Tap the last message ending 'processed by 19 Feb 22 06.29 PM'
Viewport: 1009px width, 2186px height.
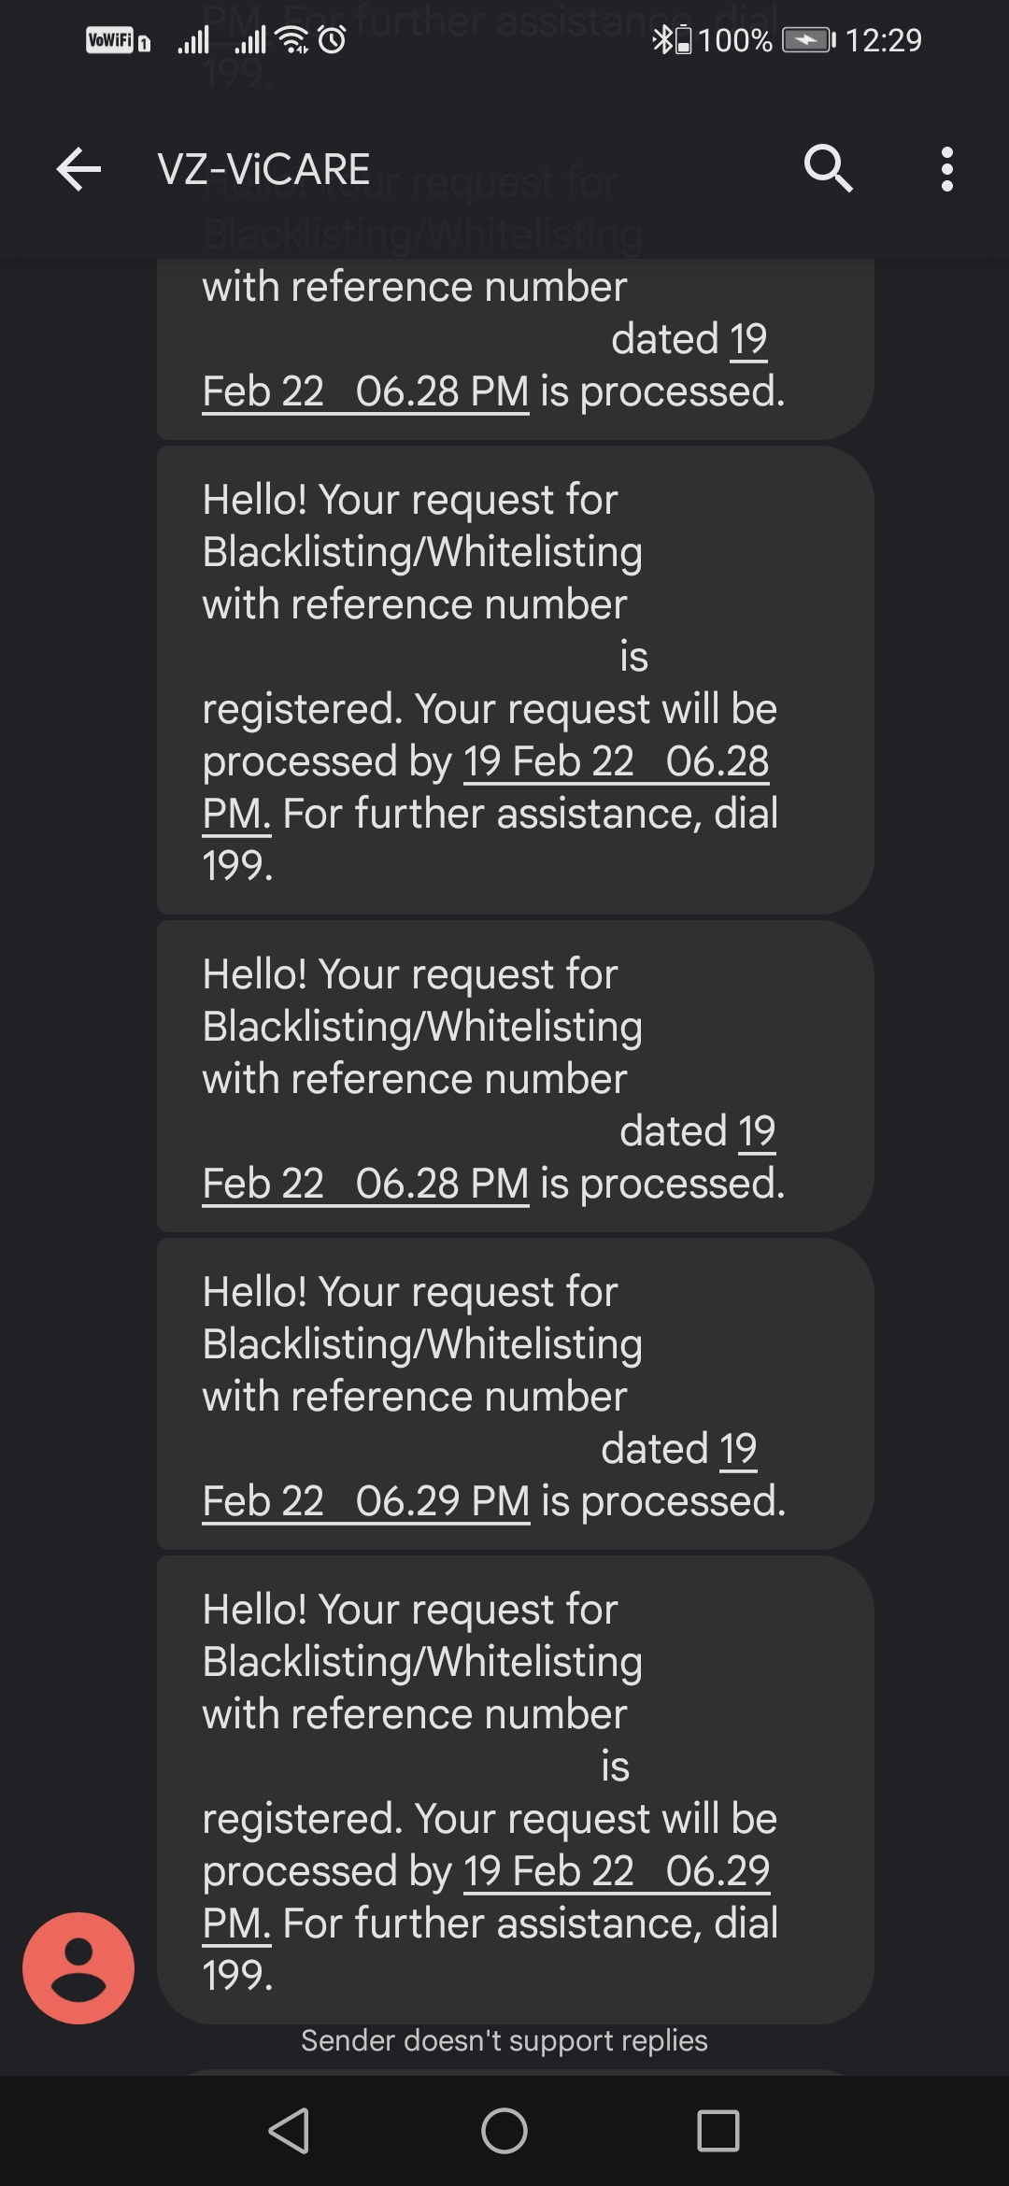515,1790
